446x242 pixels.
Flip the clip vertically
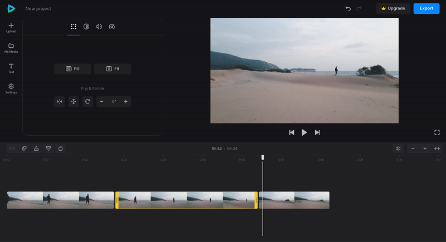(74, 102)
